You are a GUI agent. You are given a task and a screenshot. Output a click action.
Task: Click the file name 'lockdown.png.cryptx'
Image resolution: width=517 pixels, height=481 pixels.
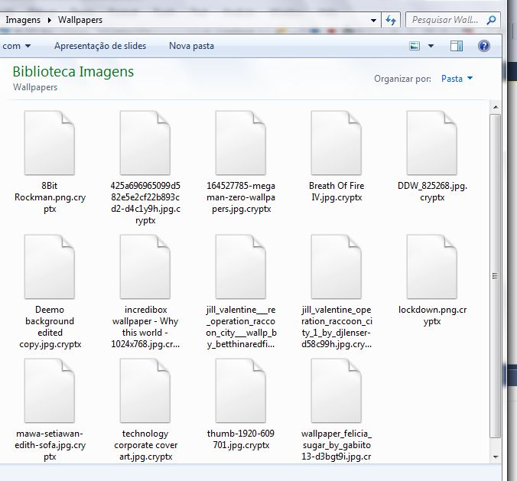tap(432, 315)
